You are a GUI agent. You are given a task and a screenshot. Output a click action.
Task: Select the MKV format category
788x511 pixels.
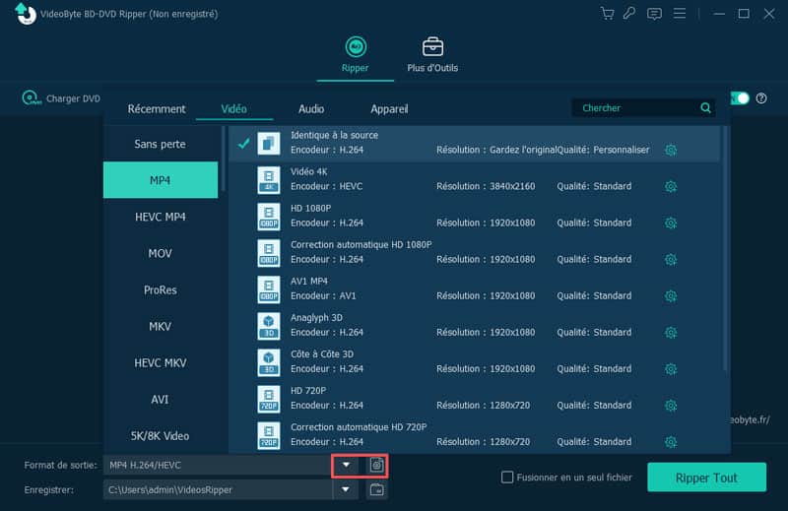coord(161,326)
